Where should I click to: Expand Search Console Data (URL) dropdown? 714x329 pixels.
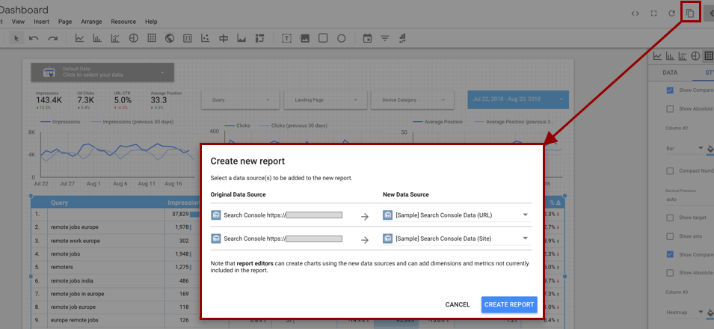pos(456,215)
